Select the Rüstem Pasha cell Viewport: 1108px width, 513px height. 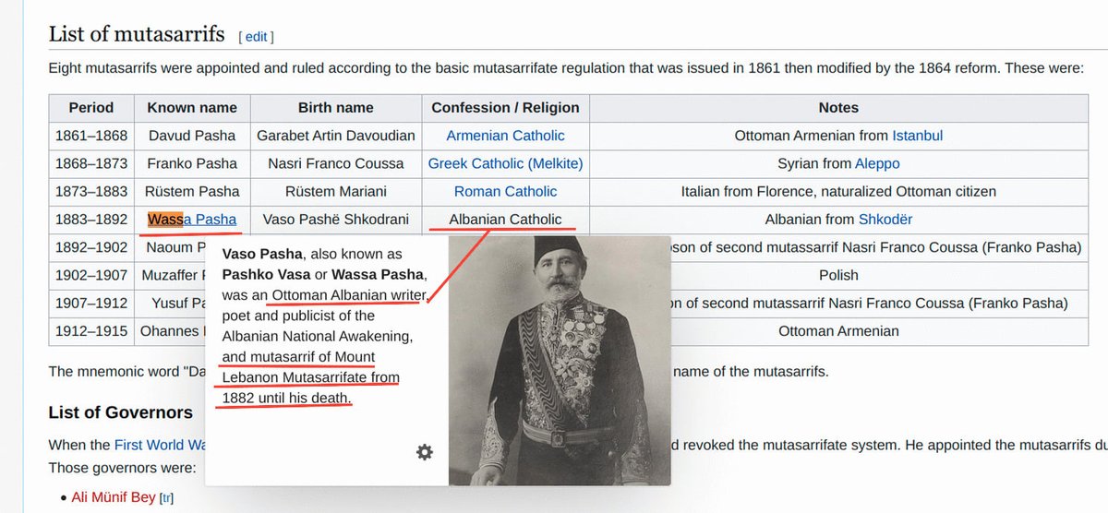[192, 192]
